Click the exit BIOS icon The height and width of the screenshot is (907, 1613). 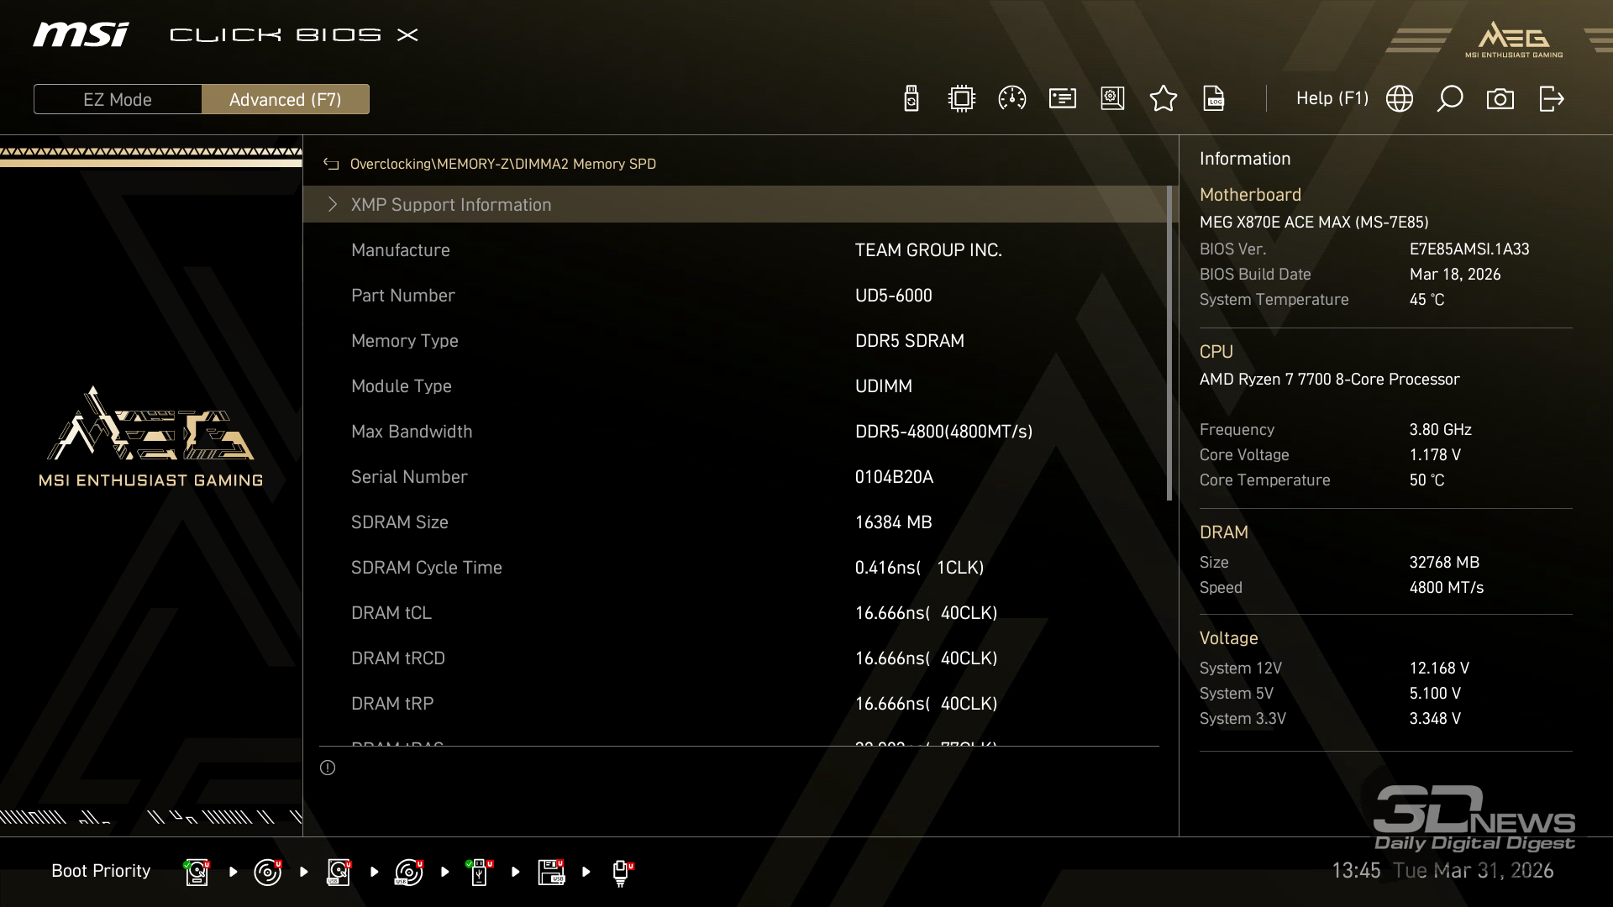(x=1551, y=99)
